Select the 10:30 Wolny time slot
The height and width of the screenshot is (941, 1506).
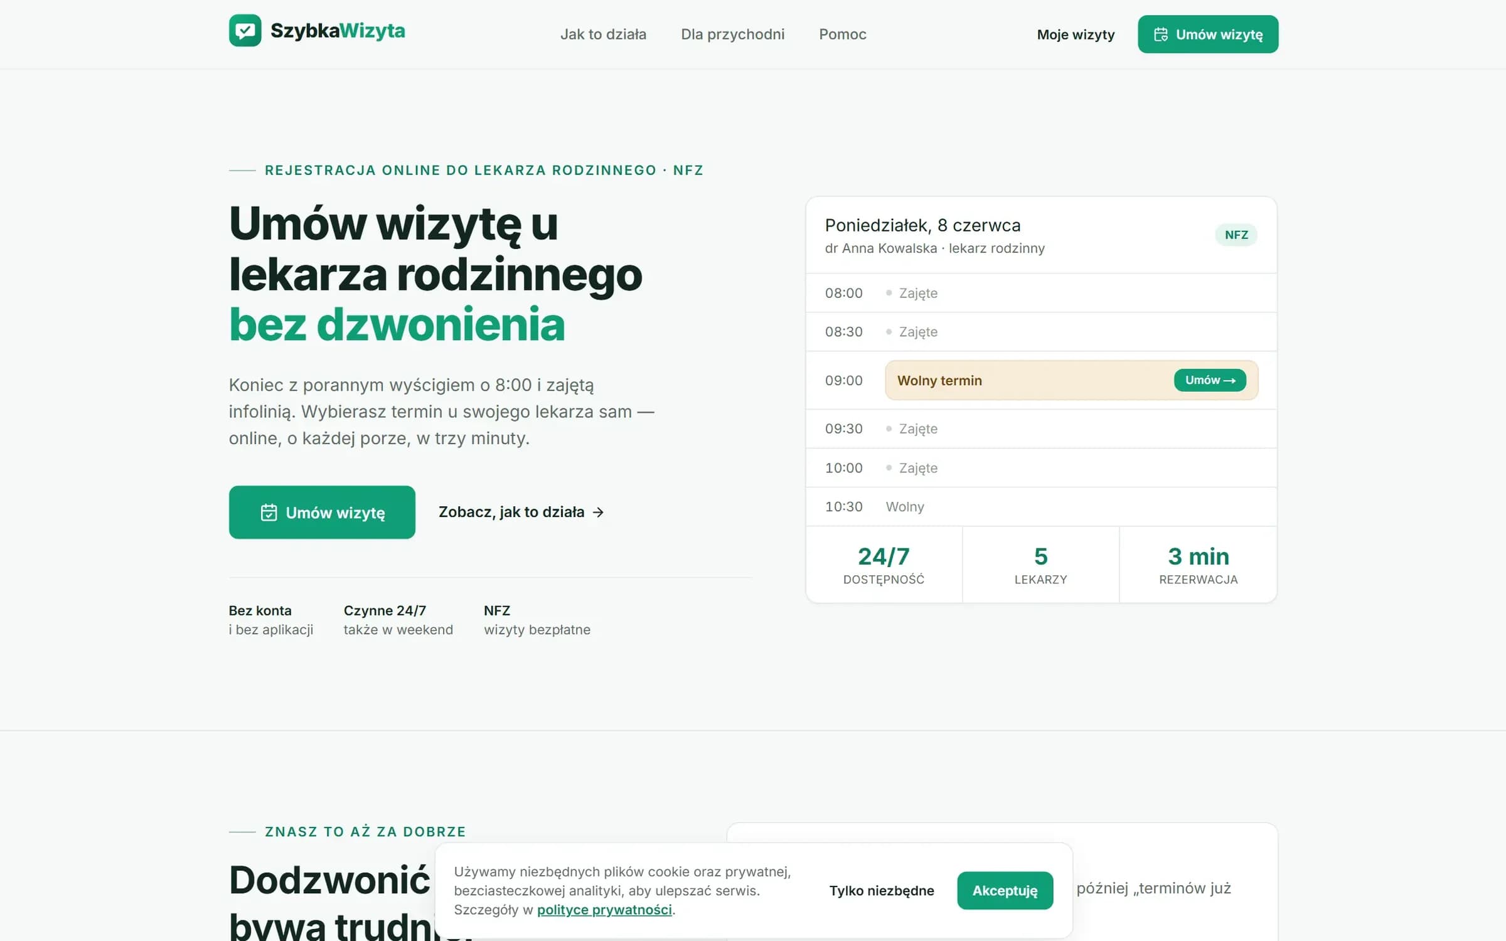[x=1041, y=507]
